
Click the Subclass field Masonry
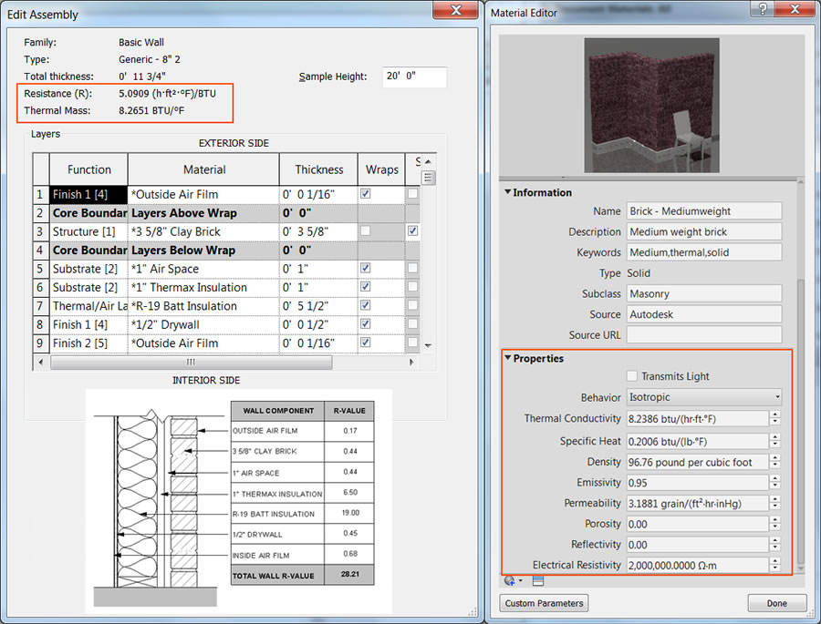(703, 293)
